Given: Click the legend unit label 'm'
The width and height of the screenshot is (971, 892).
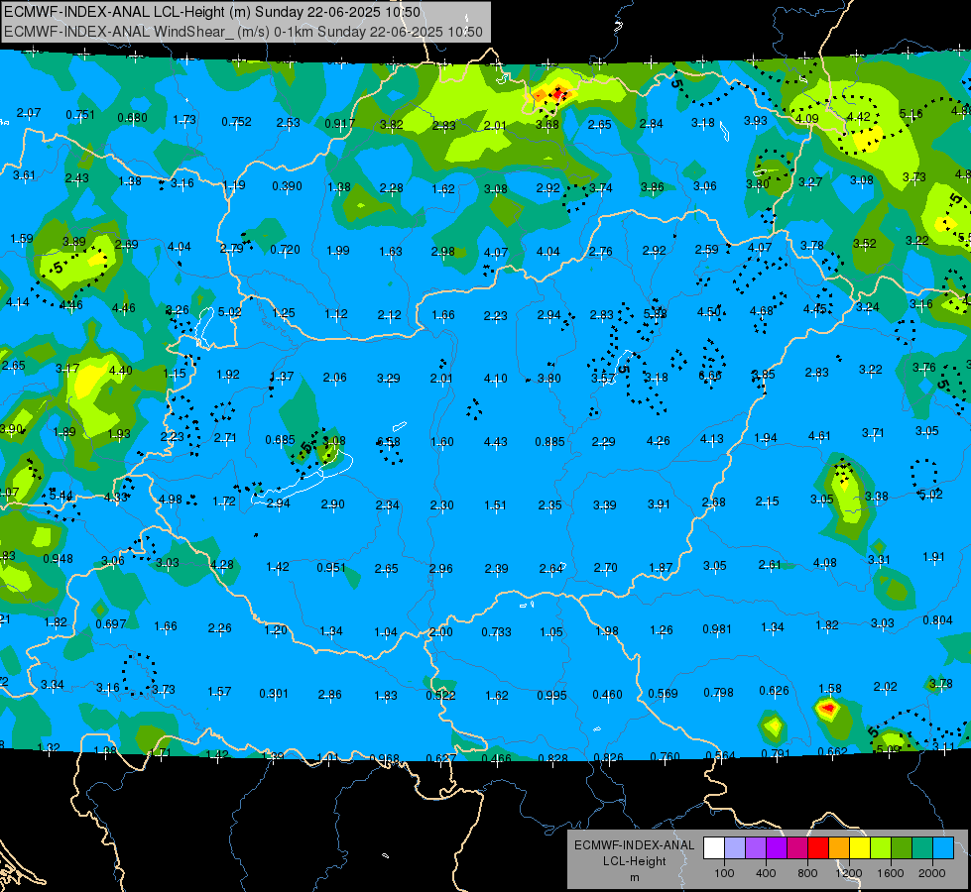Looking at the screenshot, I should pos(634,877).
